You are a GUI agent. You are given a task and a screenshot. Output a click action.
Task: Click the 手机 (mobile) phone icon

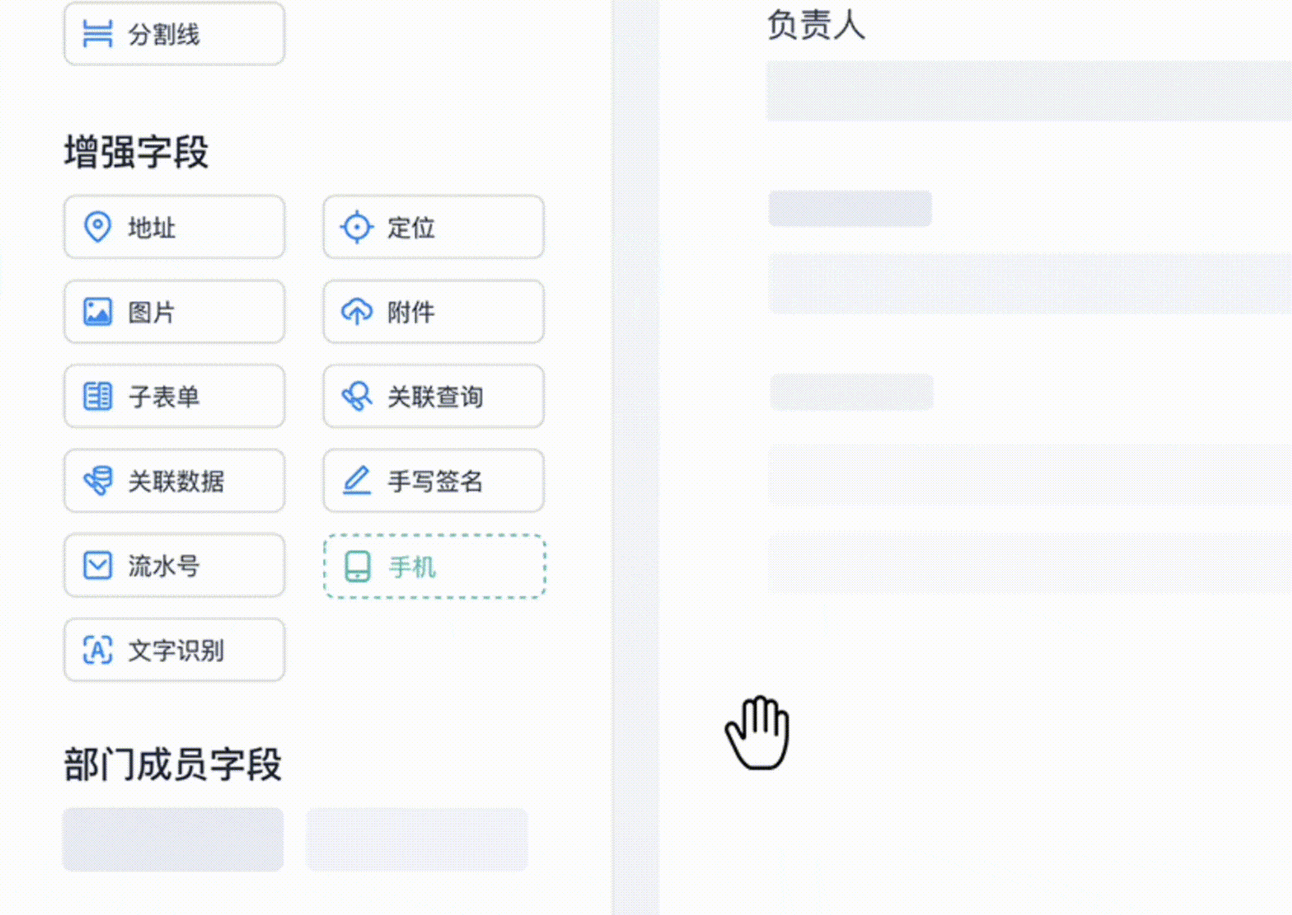[356, 566]
